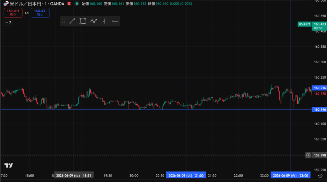The width and height of the screenshot is (327, 182).
Task: Select the 160.216 horizontal line price label
Action: click(319, 88)
